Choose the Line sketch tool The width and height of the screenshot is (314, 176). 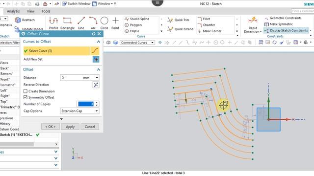click(81, 23)
